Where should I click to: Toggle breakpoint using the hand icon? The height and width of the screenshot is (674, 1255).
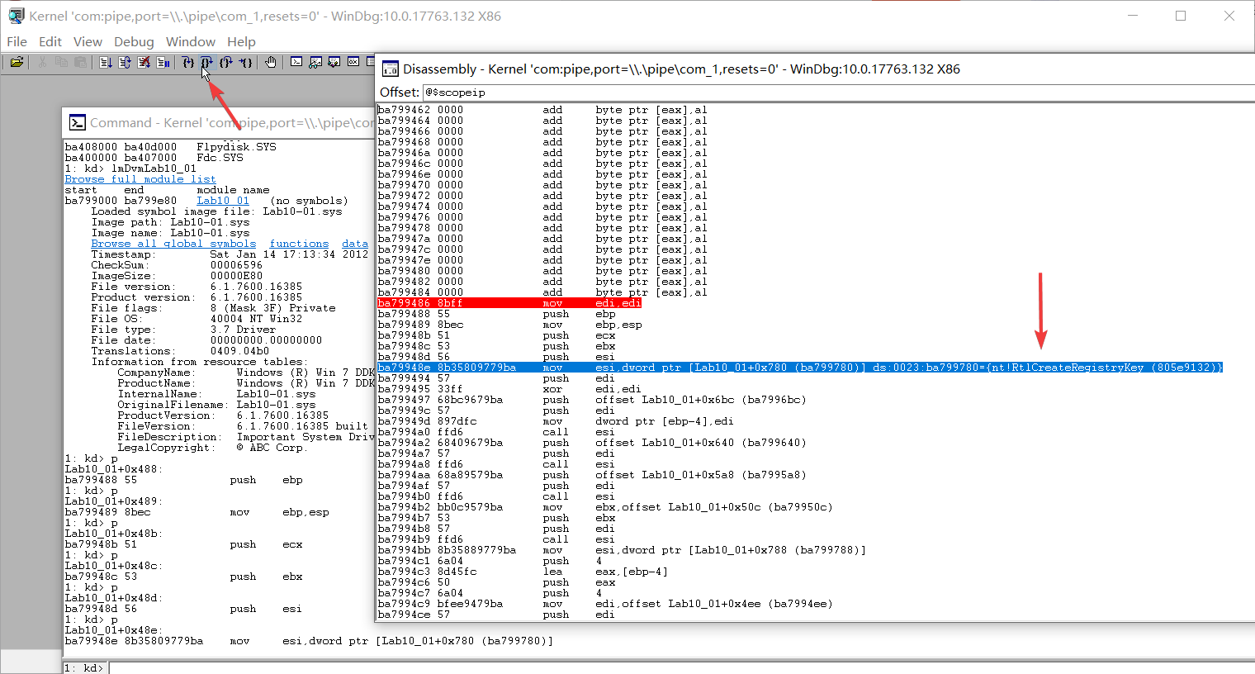[270, 62]
